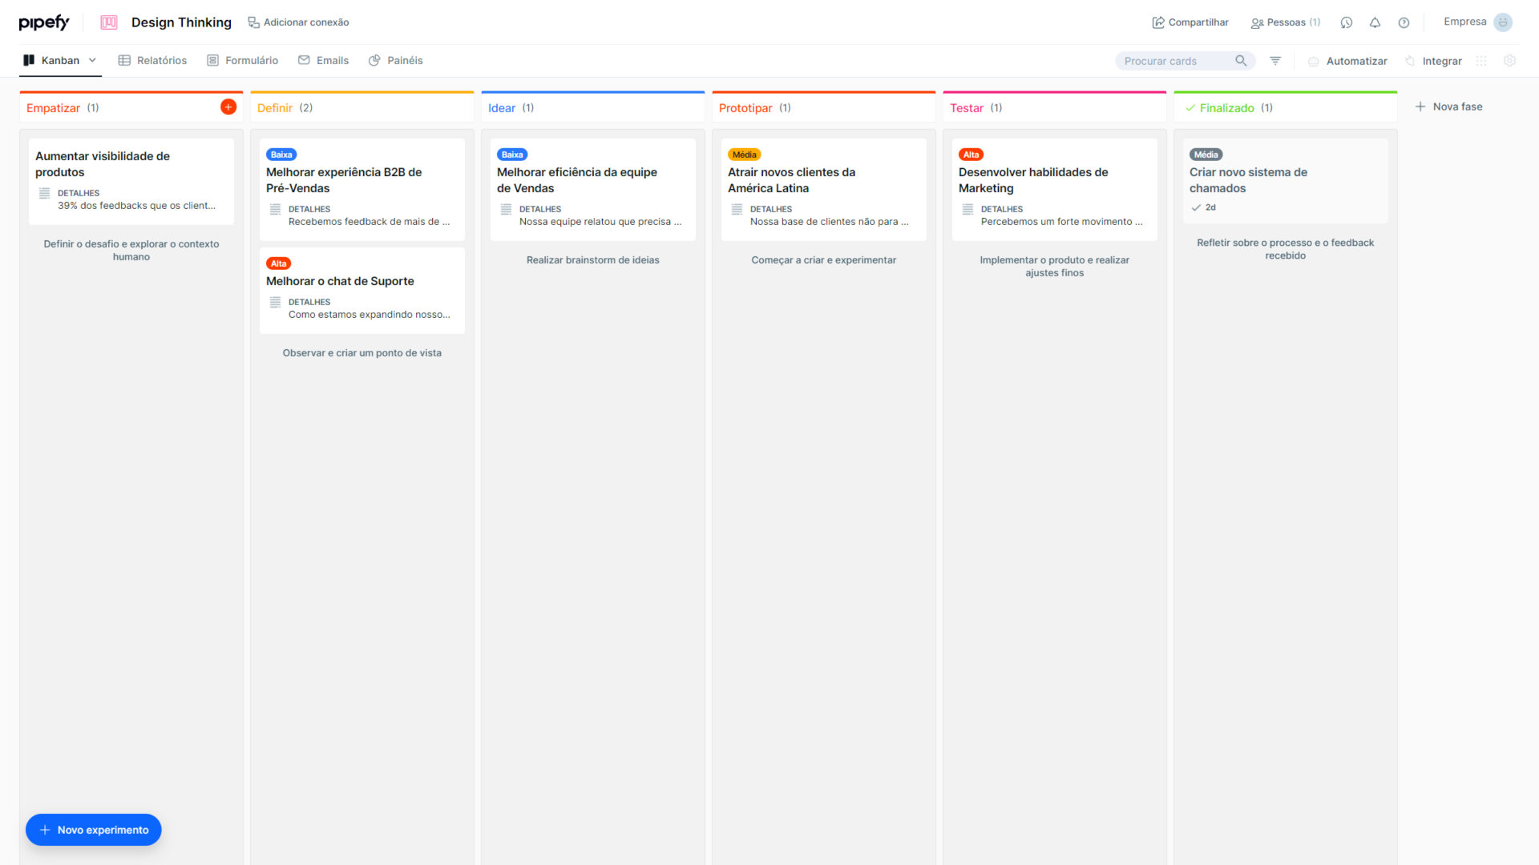
Task: Click the Novo experimento button
Action: 93,830
